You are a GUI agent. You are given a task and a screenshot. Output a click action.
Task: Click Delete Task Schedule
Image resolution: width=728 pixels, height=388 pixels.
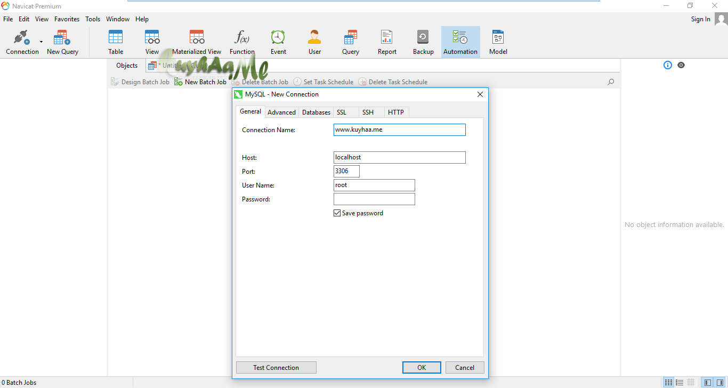(393, 82)
